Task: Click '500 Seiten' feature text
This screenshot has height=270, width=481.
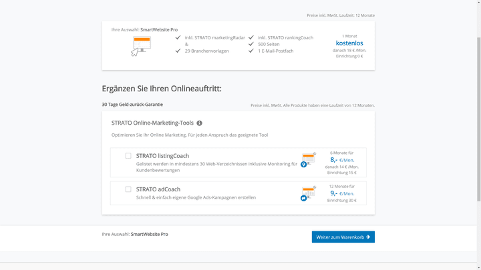Action: pyautogui.click(x=269, y=44)
